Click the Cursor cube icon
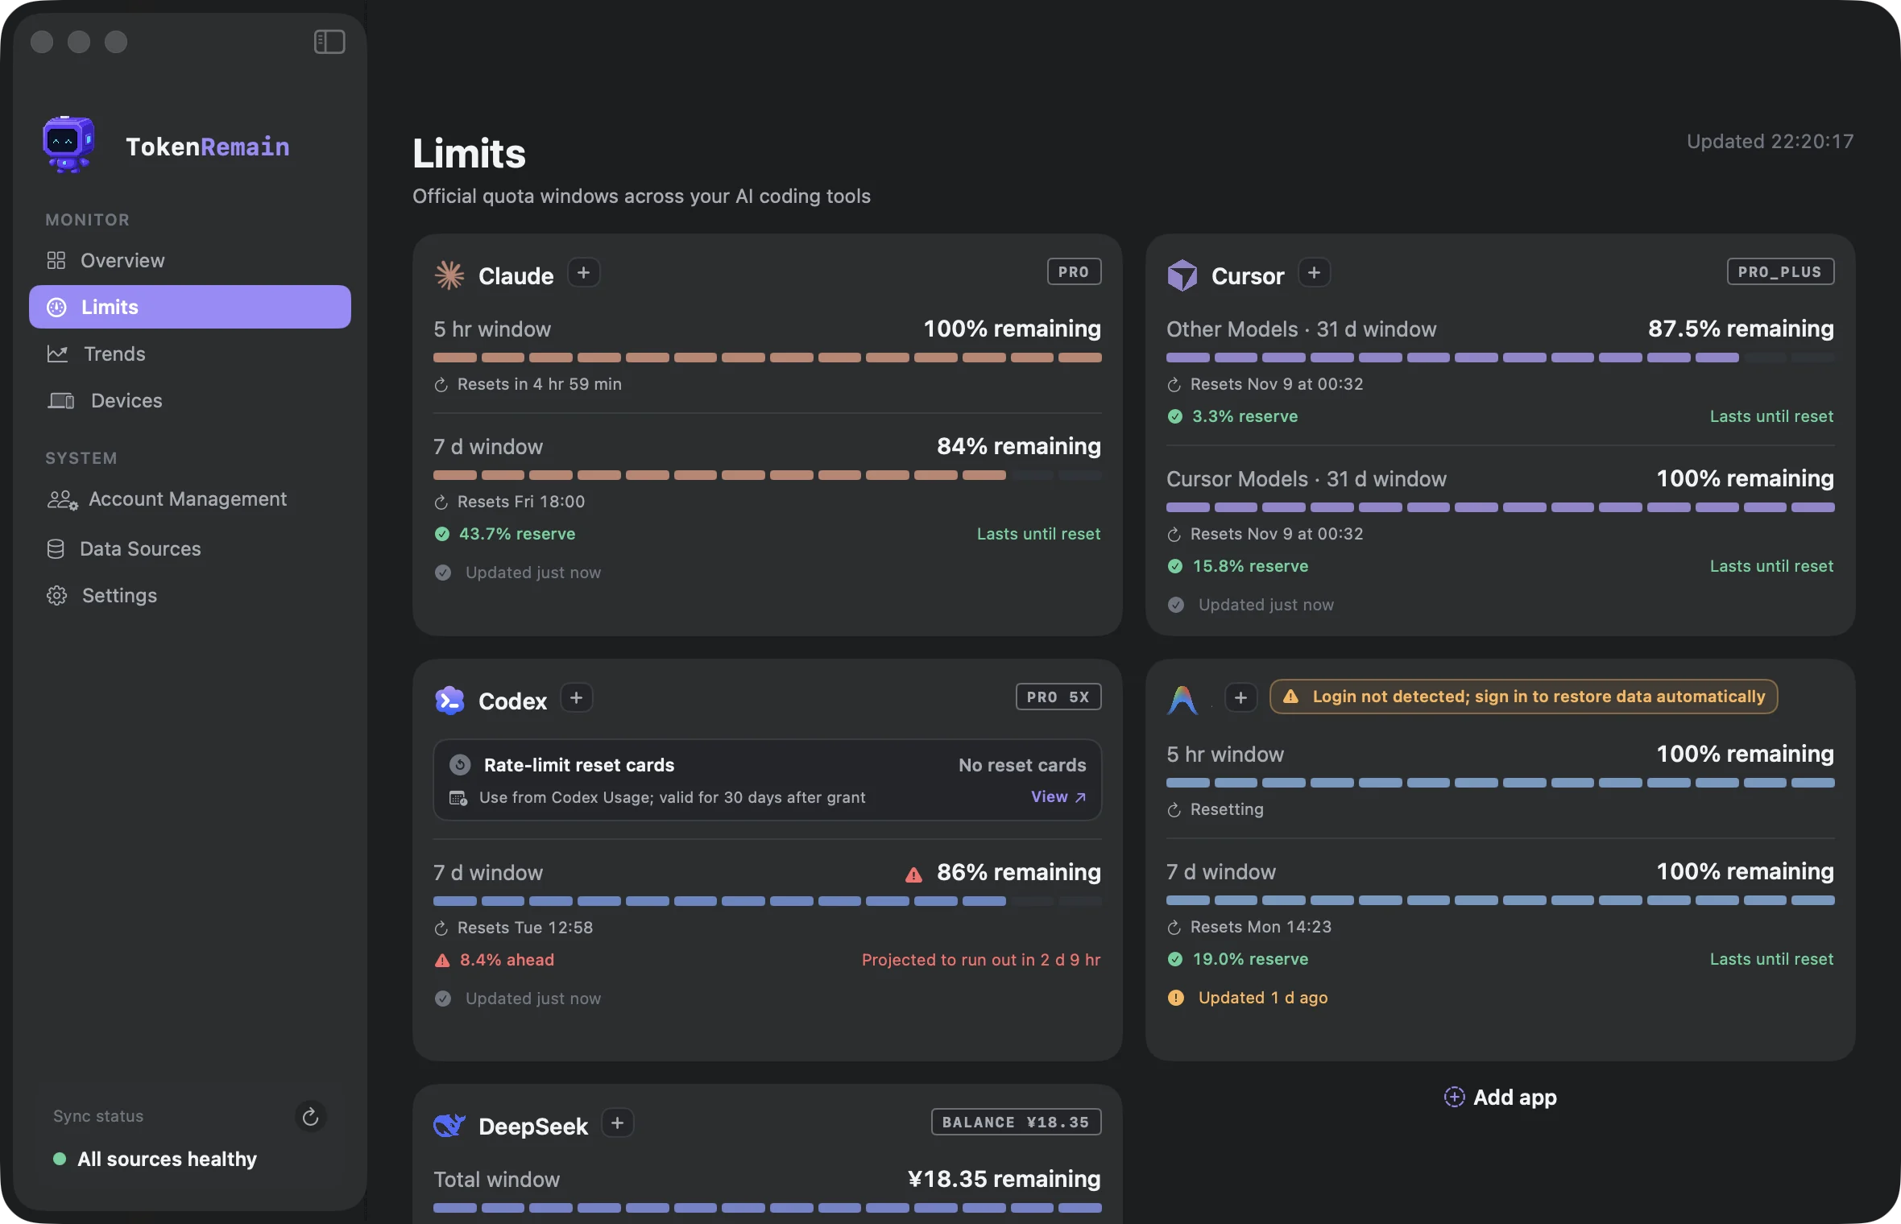 click(x=1182, y=275)
